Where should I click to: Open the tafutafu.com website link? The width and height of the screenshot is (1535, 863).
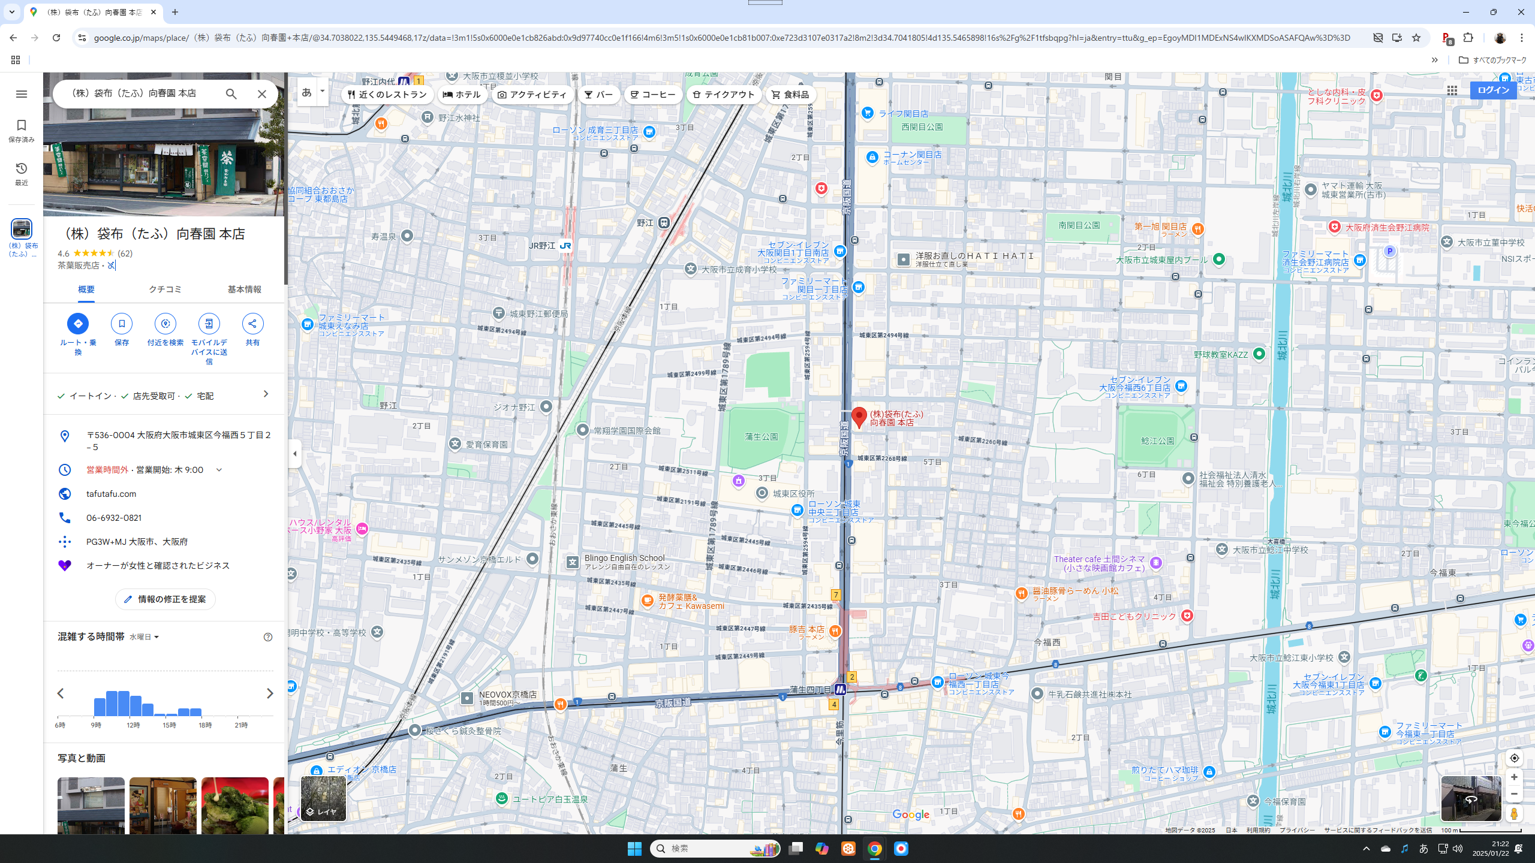pos(111,494)
